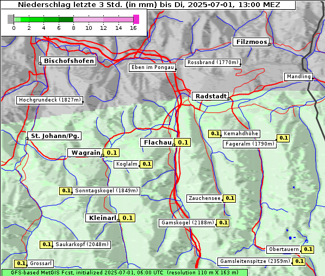Select the 'St. Johann/Pg.' label
Screen dimensions: 325x276
(54, 136)
